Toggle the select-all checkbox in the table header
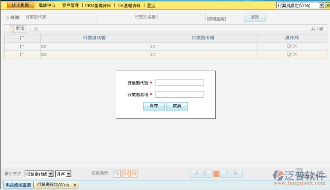The width and height of the screenshot is (330, 190). pos(22,38)
